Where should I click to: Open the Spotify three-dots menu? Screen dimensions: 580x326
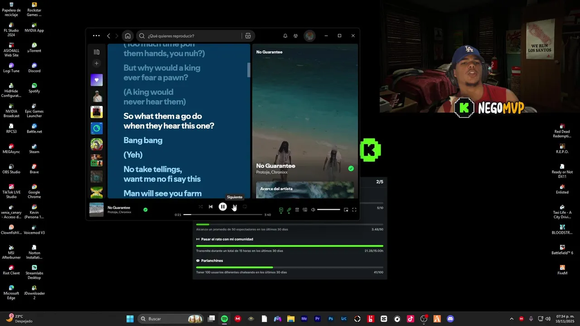pyautogui.click(x=96, y=36)
